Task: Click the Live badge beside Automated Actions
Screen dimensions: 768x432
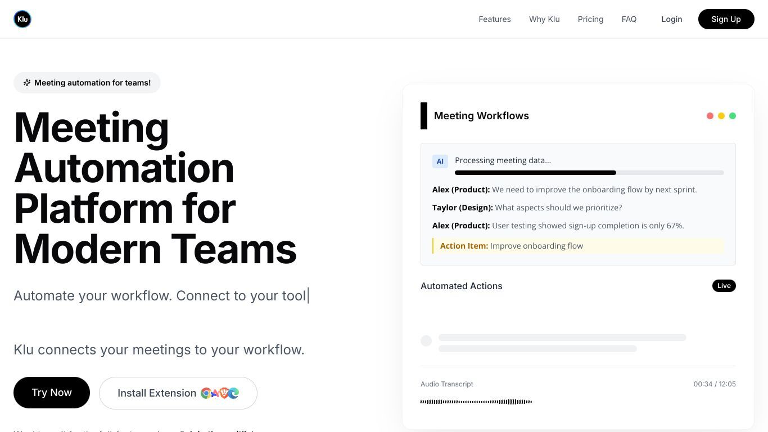Action: point(724,286)
